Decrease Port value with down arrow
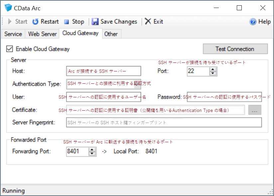 click(x=213, y=73)
